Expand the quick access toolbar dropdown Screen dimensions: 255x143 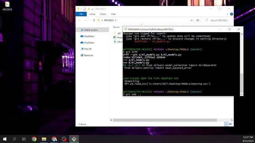[x=92, y=9]
